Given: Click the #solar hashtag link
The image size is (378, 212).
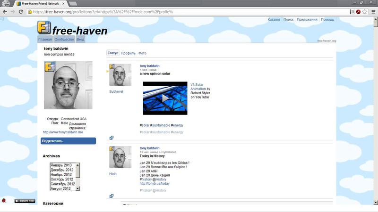Looking at the screenshot, I should pos(145,125).
